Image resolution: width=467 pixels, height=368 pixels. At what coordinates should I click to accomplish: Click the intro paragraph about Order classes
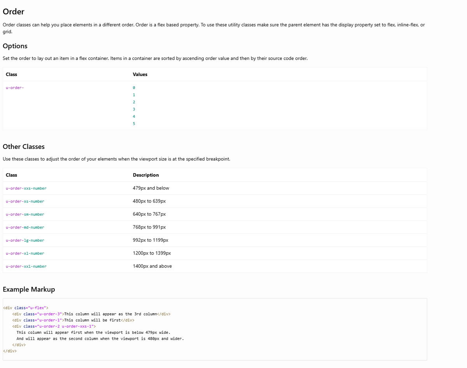point(214,28)
